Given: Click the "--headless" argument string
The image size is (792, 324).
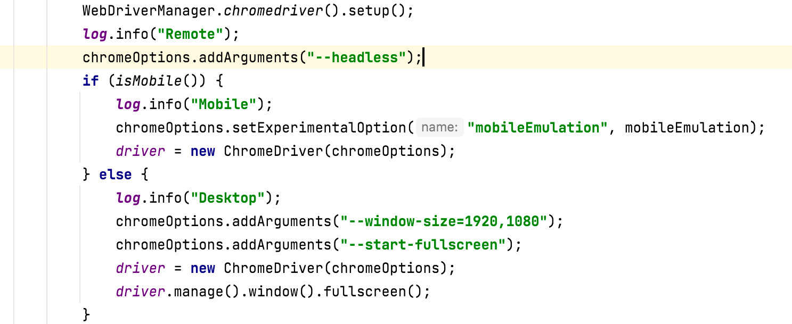Looking at the screenshot, I should pos(356,57).
